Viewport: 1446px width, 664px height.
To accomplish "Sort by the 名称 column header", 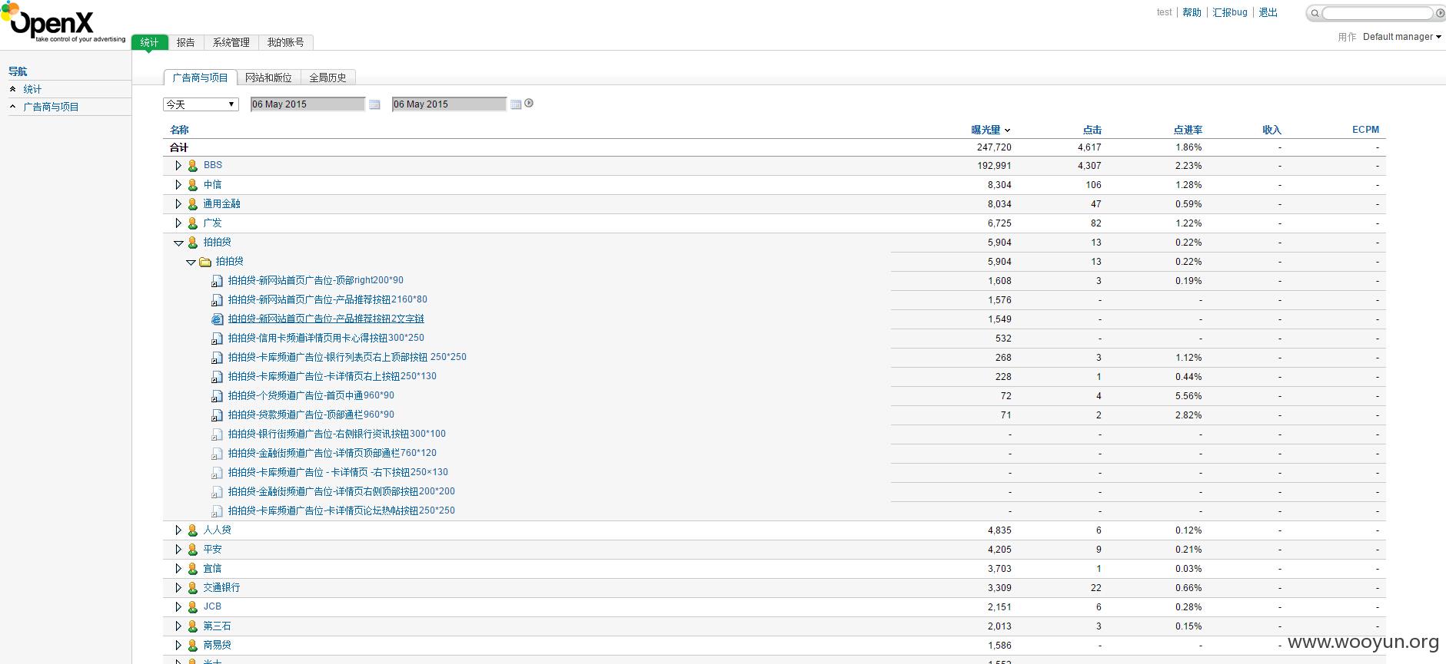I will pyautogui.click(x=179, y=130).
